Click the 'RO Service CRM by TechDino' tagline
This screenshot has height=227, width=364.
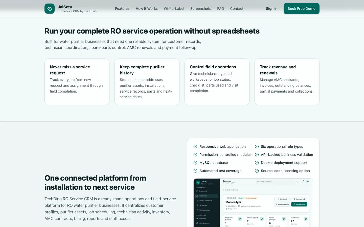click(77, 11)
